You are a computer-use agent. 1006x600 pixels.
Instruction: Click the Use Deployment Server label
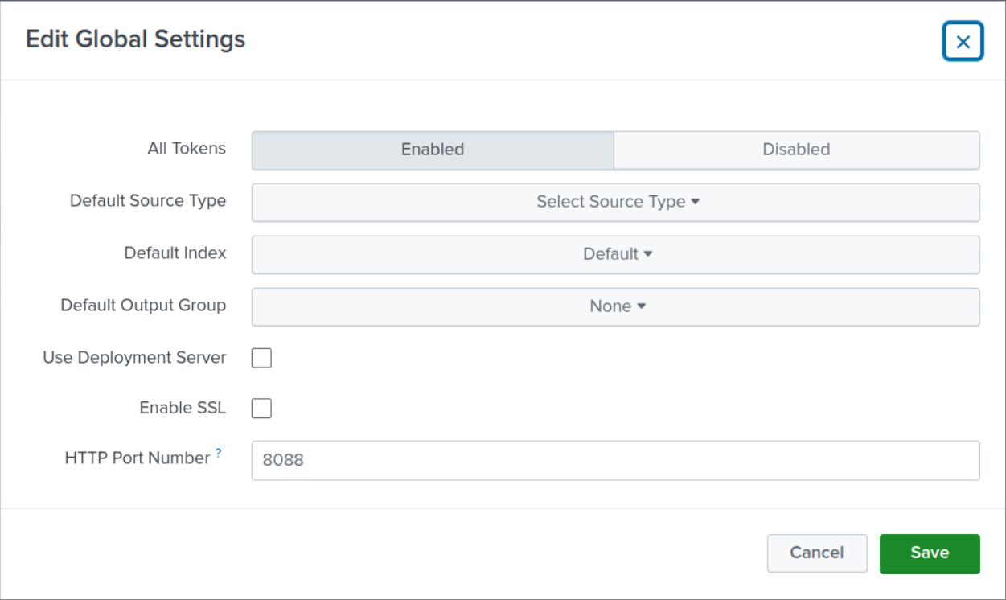134,358
